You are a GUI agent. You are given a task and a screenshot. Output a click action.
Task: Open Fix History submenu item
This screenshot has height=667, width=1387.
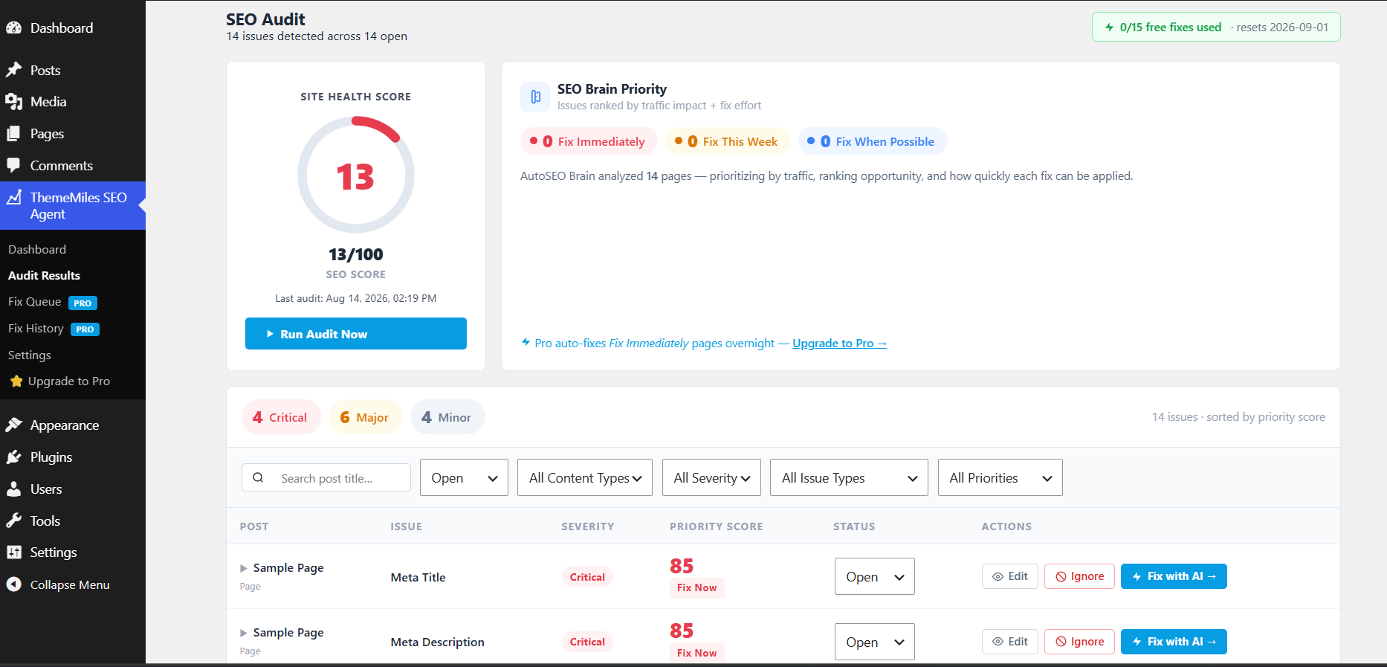[36, 329]
